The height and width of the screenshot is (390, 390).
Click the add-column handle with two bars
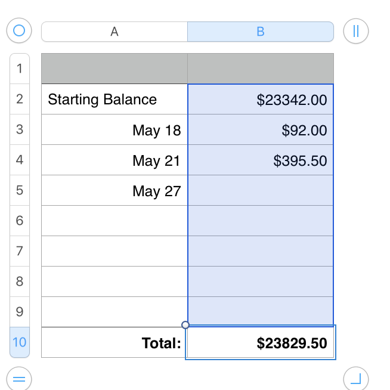click(356, 31)
